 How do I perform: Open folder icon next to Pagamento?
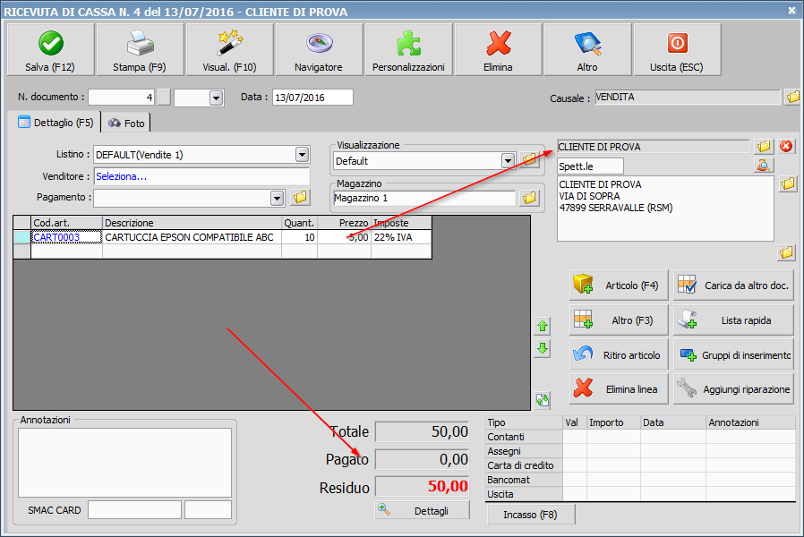click(x=301, y=197)
